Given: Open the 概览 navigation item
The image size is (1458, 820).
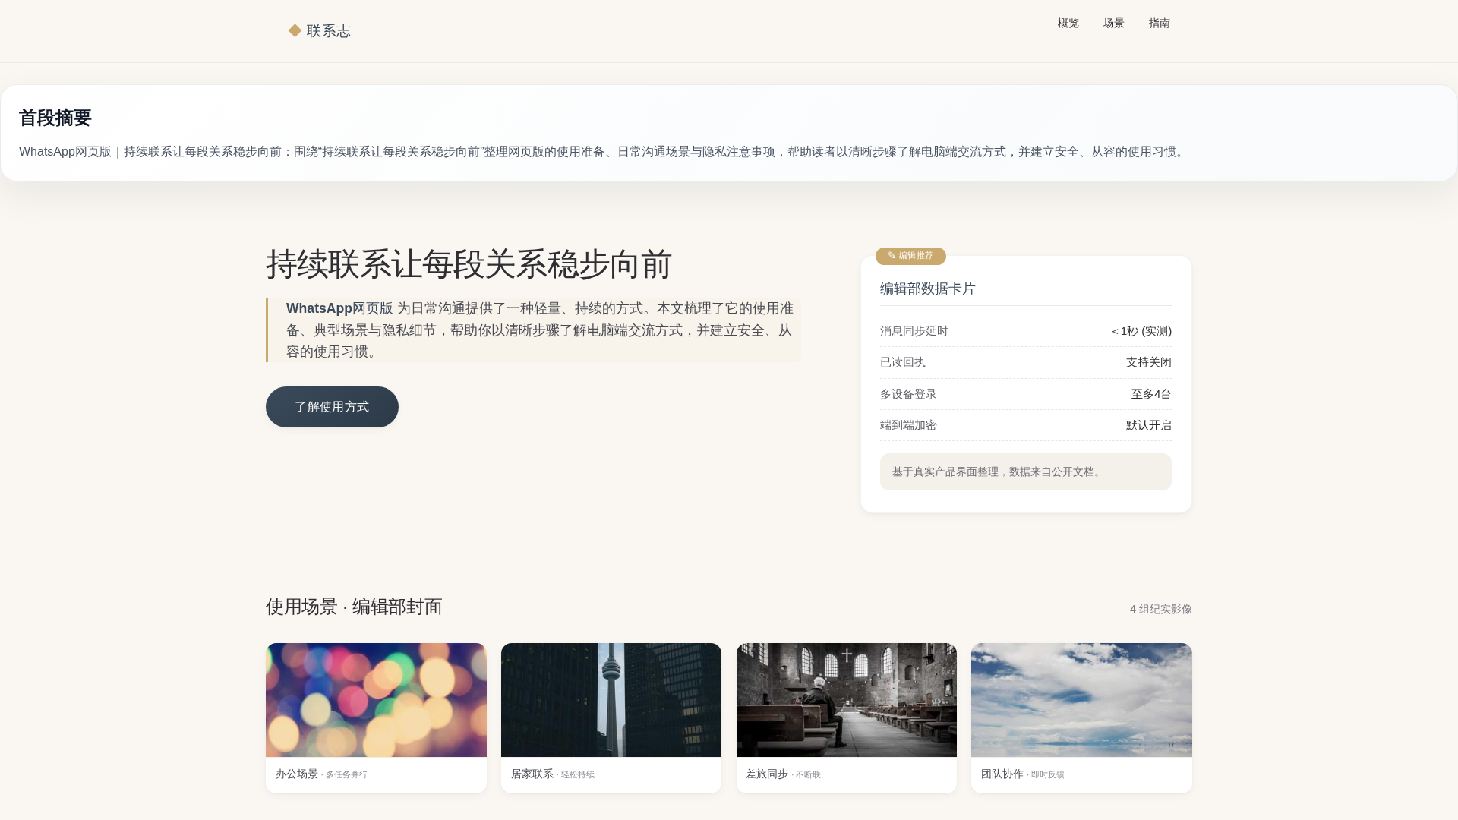Looking at the screenshot, I should (1068, 24).
